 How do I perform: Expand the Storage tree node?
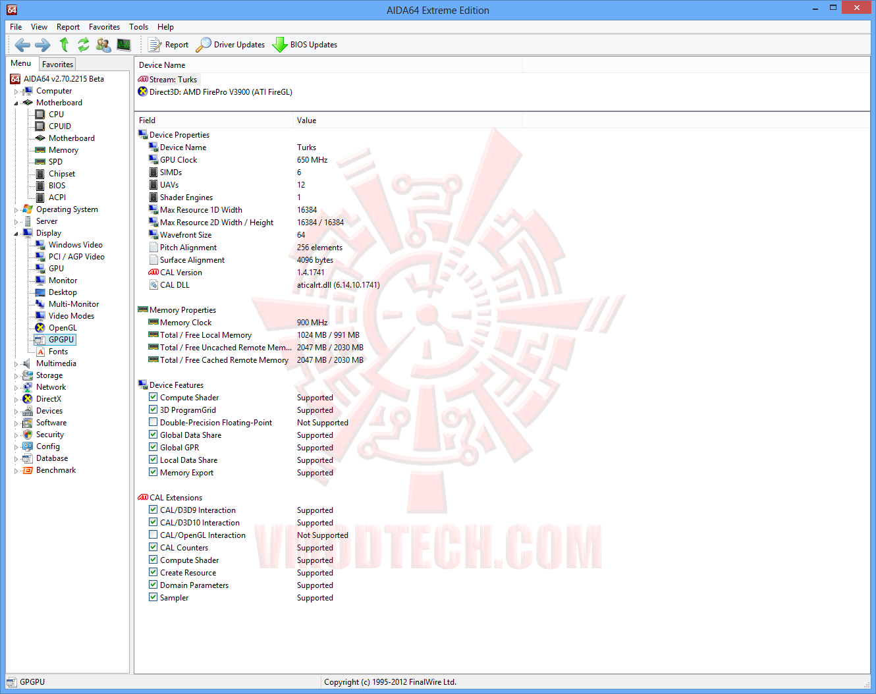pyautogui.click(x=16, y=376)
